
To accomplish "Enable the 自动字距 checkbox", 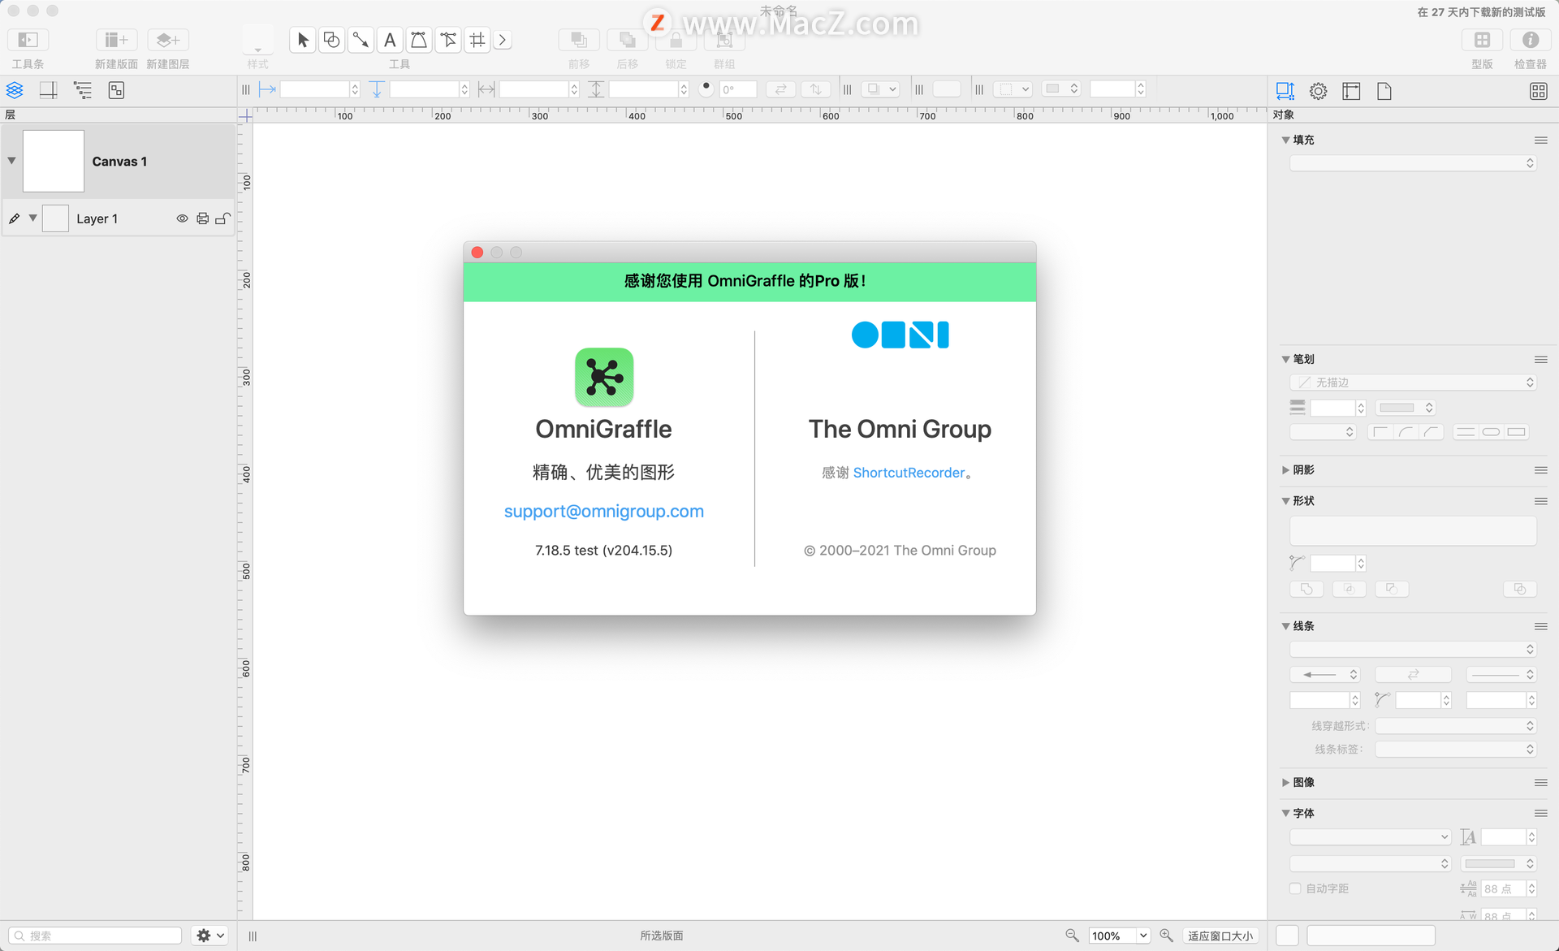I will point(1295,888).
